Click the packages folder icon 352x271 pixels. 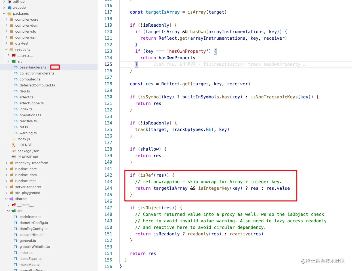click(10, 14)
